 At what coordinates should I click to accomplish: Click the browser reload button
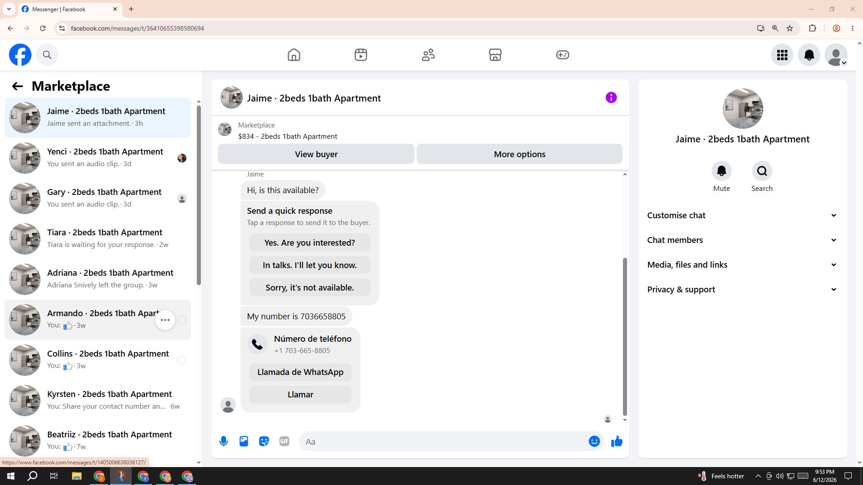coord(43,28)
